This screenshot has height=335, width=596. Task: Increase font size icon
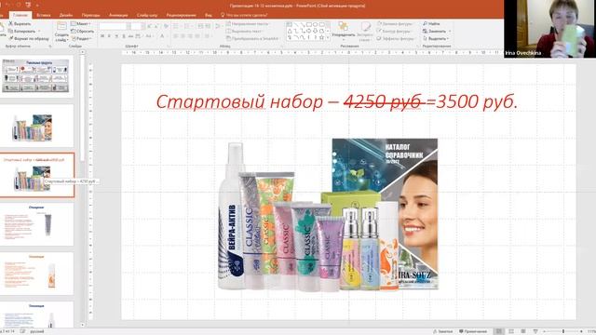pyautogui.click(x=149, y=26)
